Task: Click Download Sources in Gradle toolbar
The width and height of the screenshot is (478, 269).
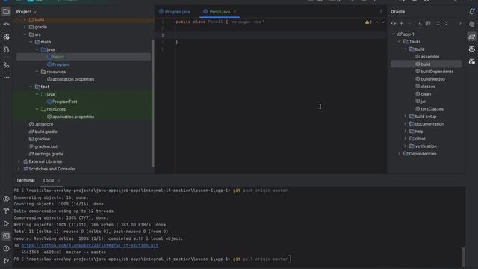Action: pos(420,23)
